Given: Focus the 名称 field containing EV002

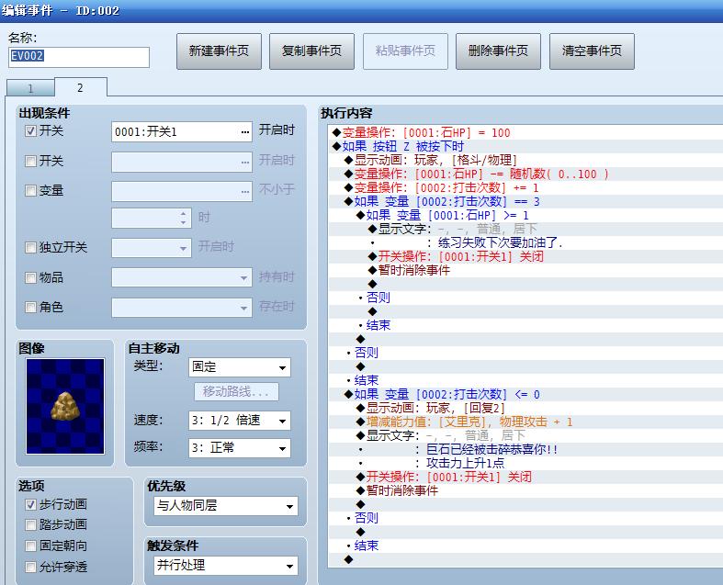Looking at the screenshot, I should click(79, 57).
